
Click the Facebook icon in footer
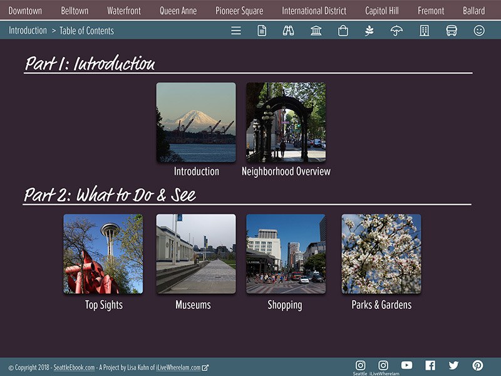430,365
